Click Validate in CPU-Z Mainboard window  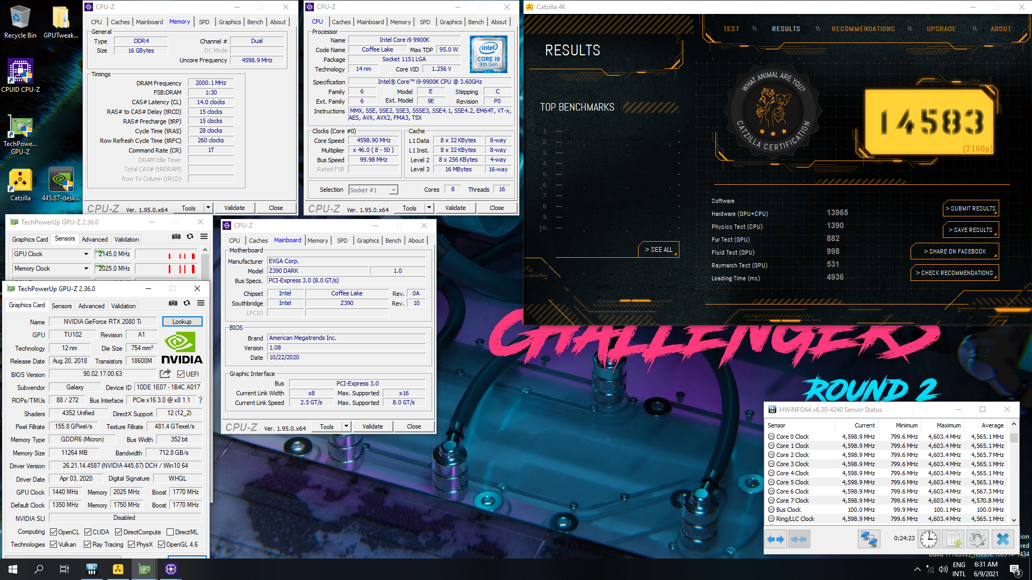(372, 426)
